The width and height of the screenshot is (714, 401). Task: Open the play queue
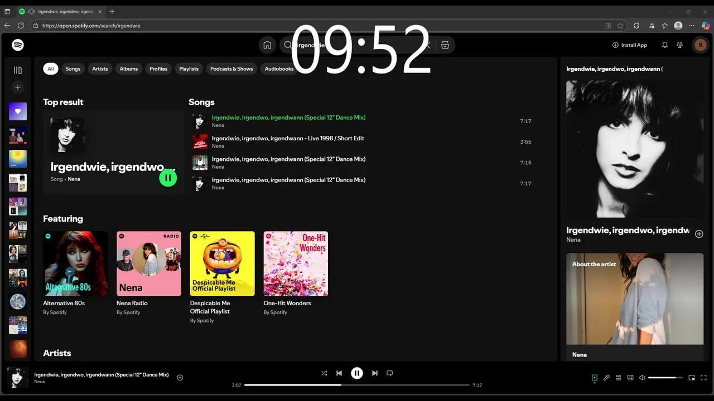tap(618, 378)
